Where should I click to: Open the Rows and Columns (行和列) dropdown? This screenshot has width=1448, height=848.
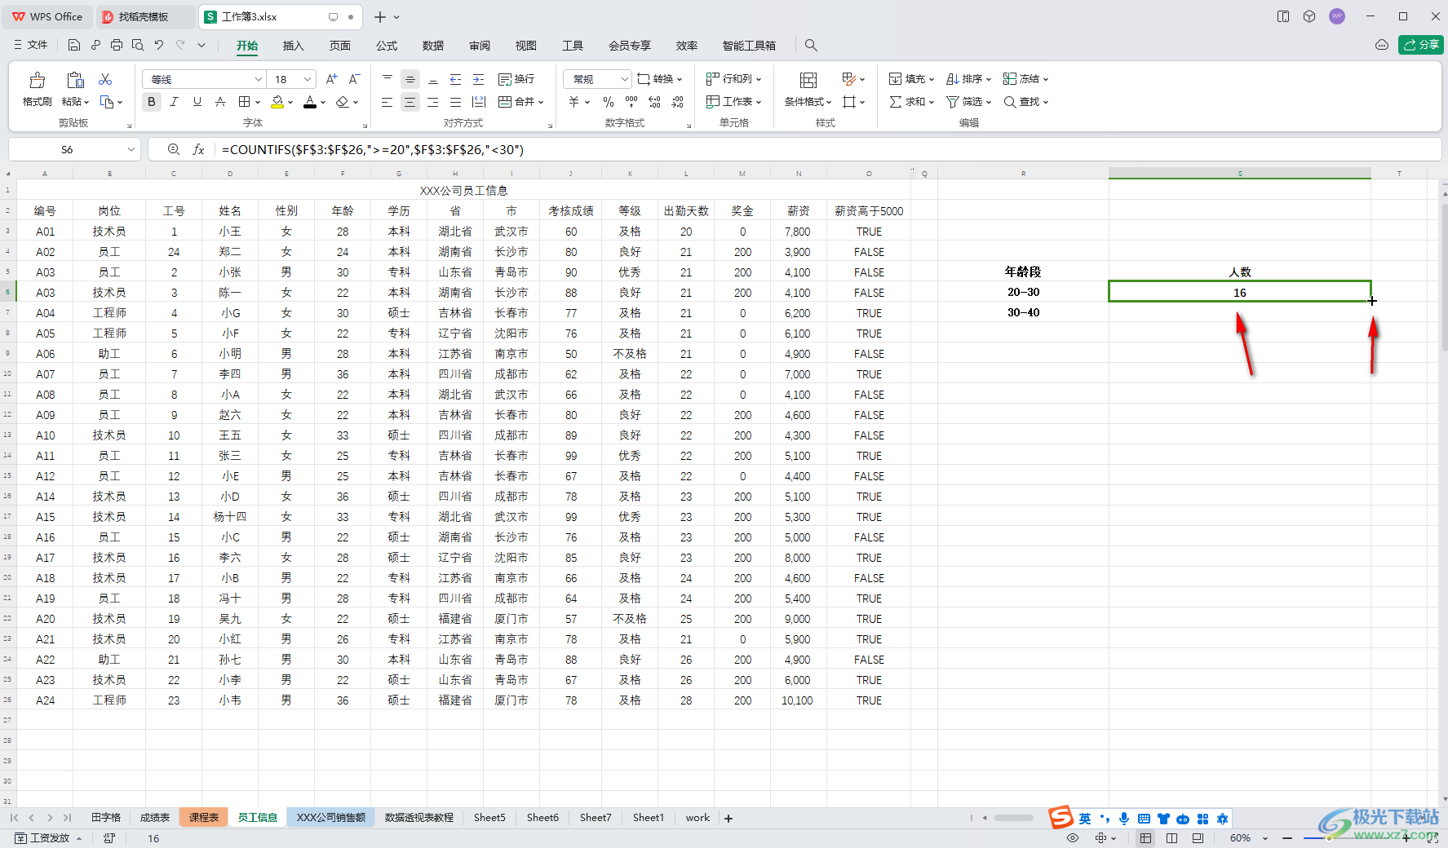click(733, 79)
